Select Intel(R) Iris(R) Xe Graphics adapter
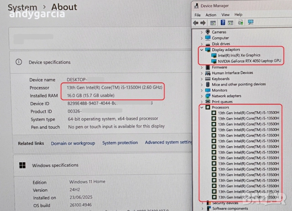This screenshot has height=211, width=292. coord(239,55)
